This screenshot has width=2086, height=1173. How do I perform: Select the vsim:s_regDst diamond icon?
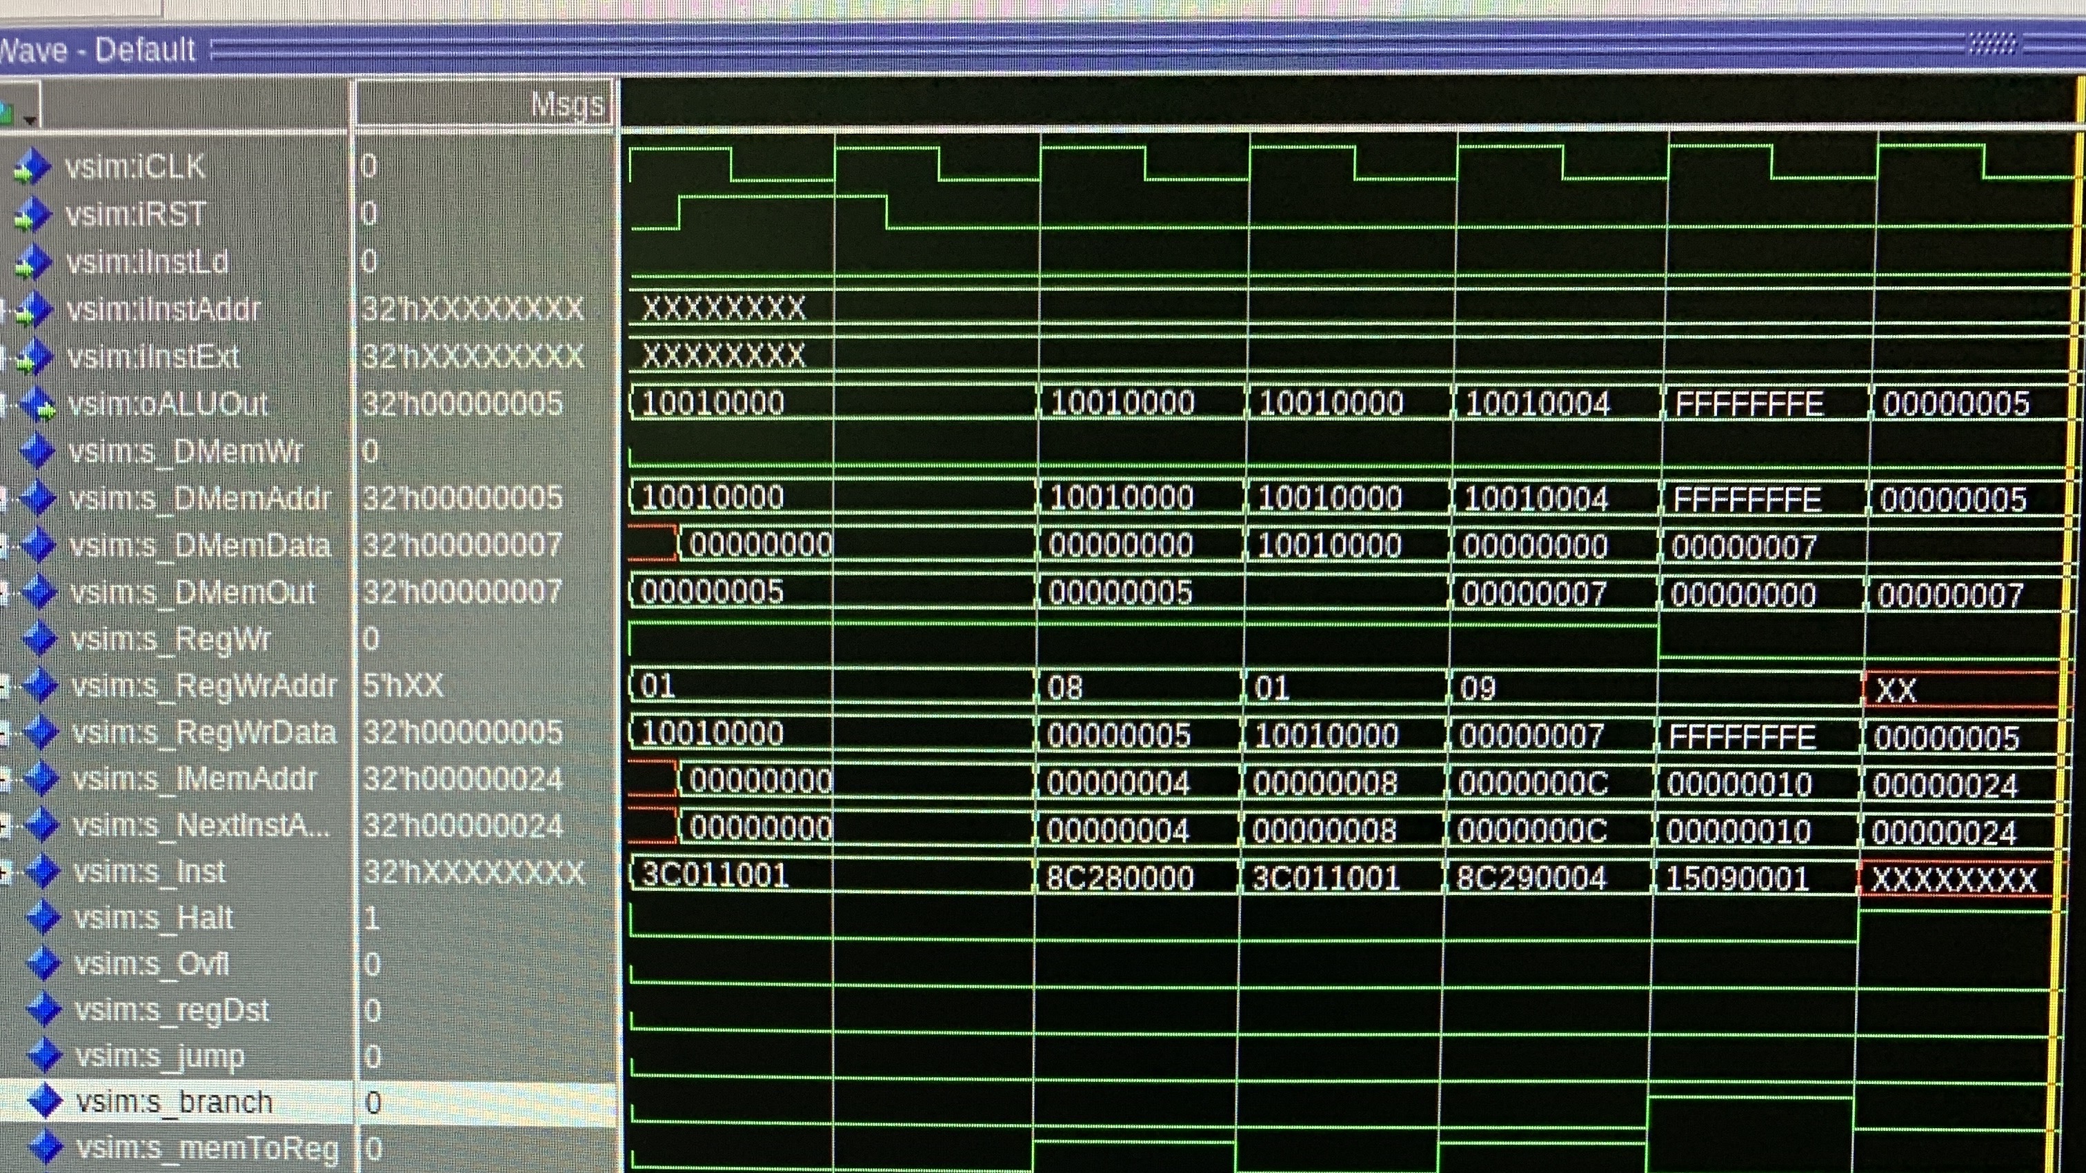tap(45, 1010)
